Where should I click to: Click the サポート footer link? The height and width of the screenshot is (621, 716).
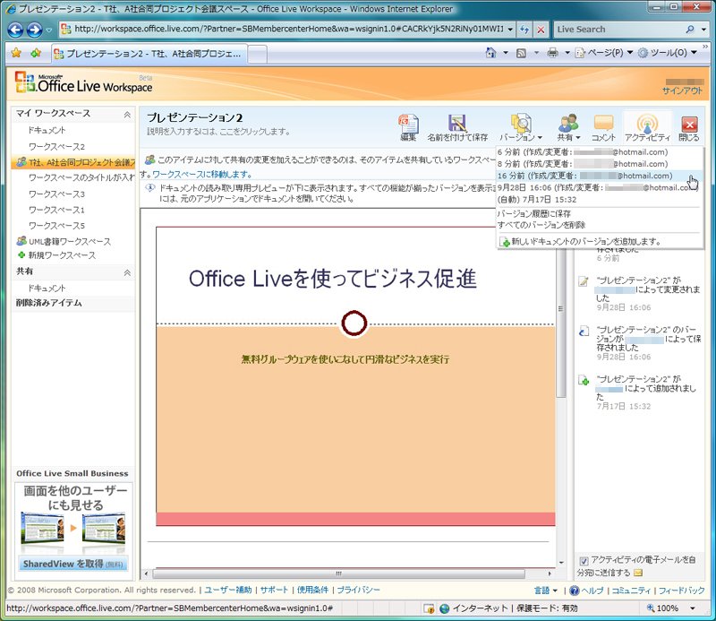click(x=274, y=590)
